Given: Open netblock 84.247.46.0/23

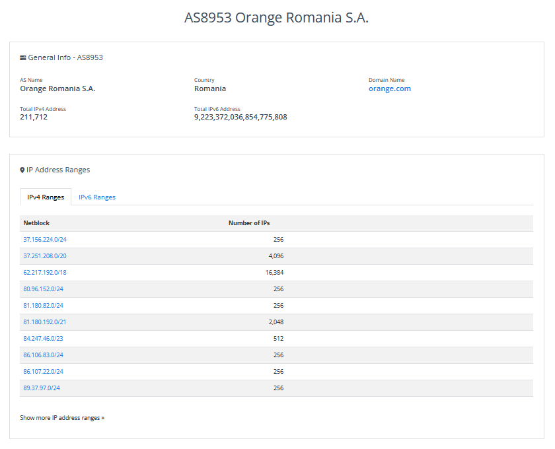Looking at the screenshot, I should 43,339.
